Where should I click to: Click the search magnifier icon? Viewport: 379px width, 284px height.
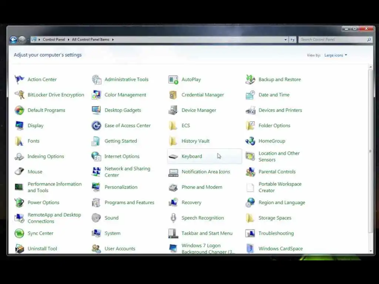click(369, 40)
